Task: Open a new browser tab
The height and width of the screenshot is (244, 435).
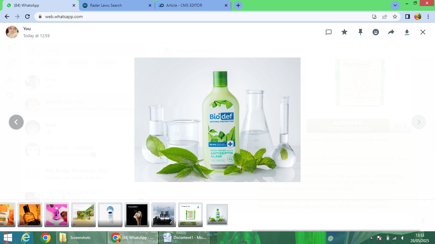Action: click(238, 5)
